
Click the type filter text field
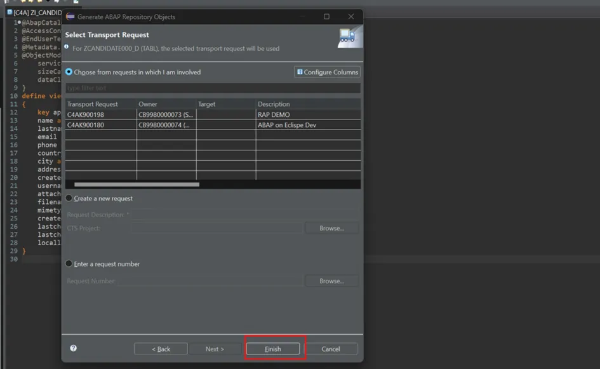213,88
